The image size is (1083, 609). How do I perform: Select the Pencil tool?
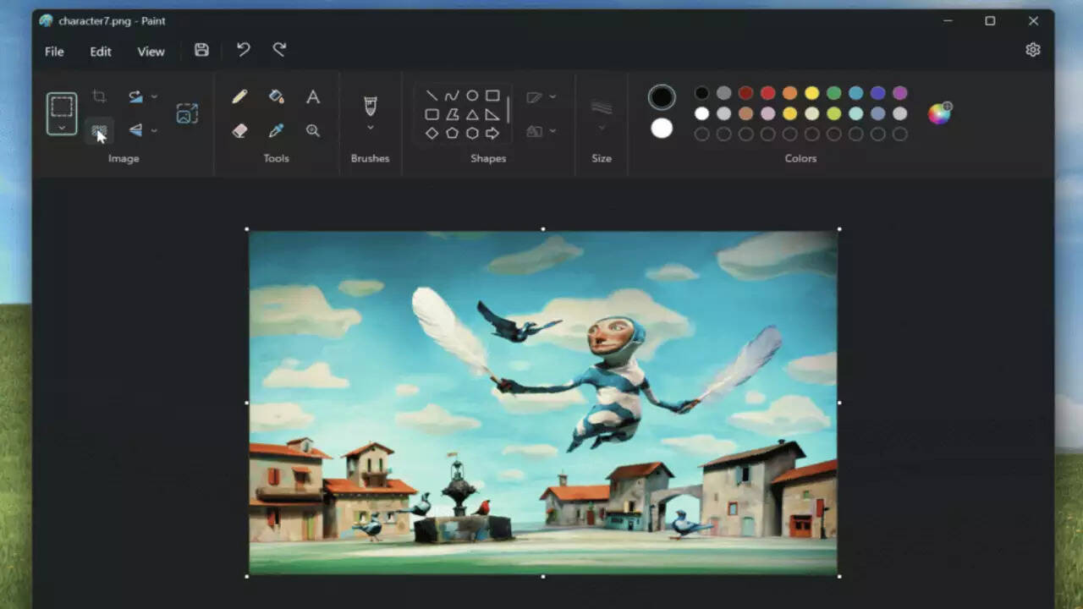pos(239,96)
